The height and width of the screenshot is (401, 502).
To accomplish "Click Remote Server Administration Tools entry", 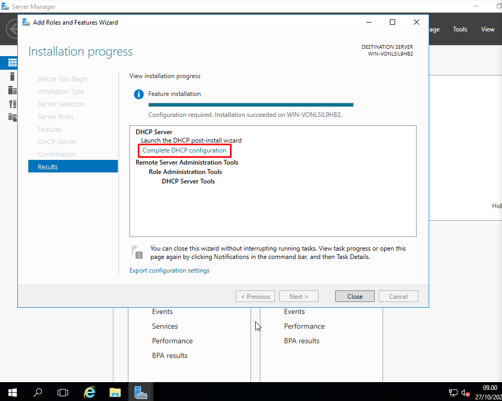I will click(x=187, y=162).
